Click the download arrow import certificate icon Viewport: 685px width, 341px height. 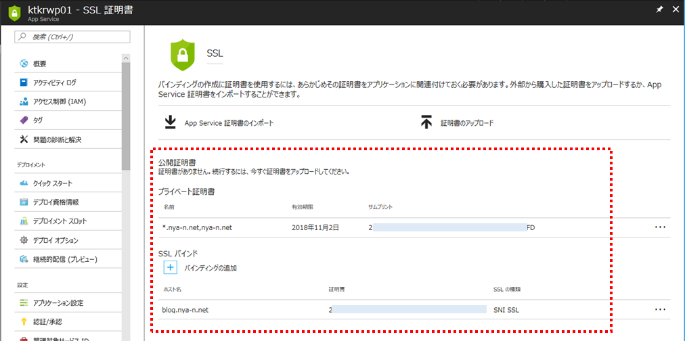tap(170, 122)
